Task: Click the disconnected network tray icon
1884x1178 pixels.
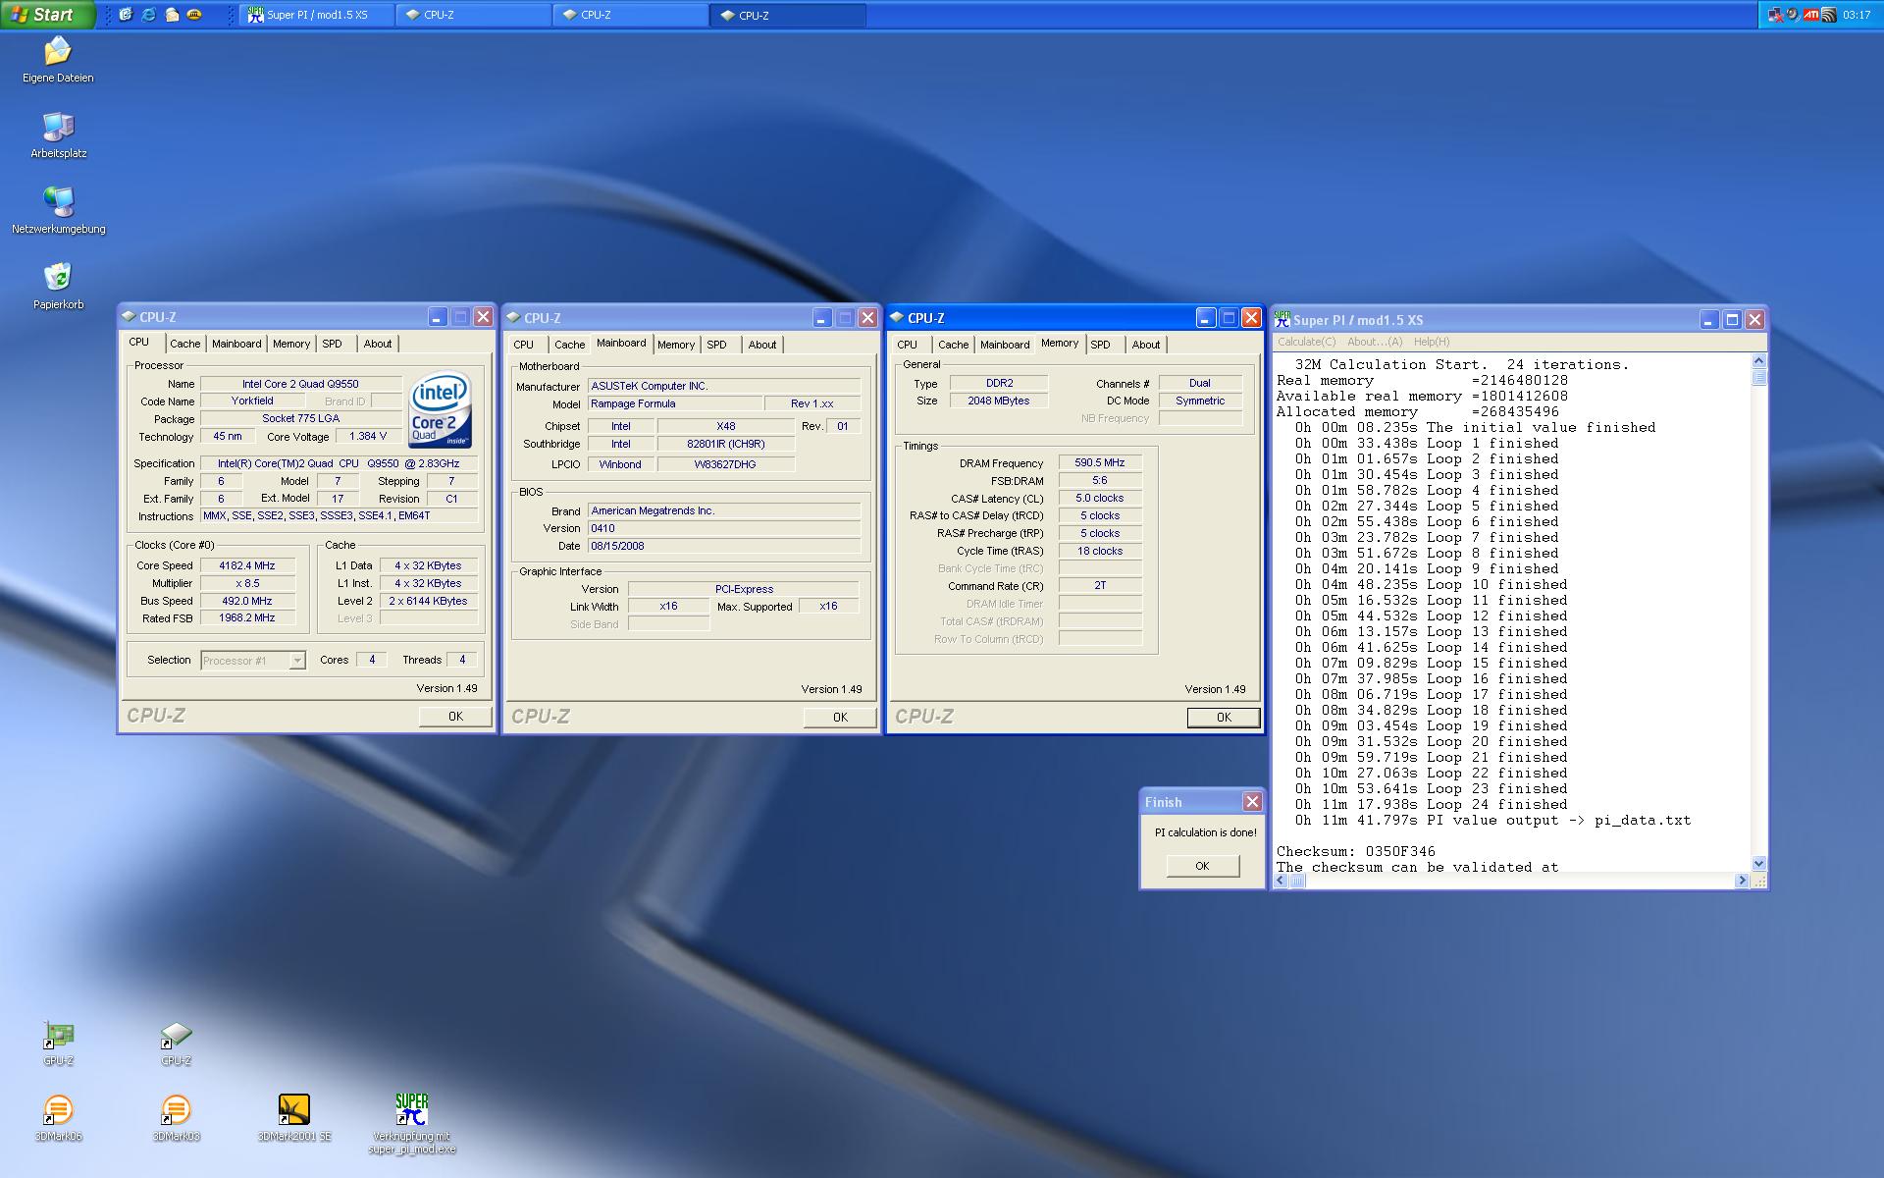Action: click(x=1775, y=15)
